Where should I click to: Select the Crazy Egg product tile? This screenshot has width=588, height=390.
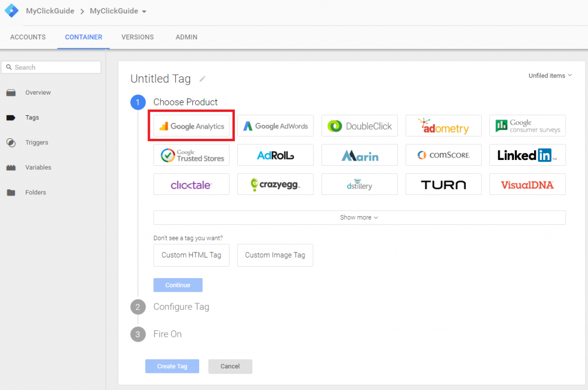pyautogui.click(x=275, y=184)
